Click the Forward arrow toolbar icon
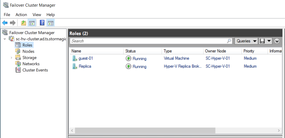Viewport: 285px width, 138px height. 13,23
